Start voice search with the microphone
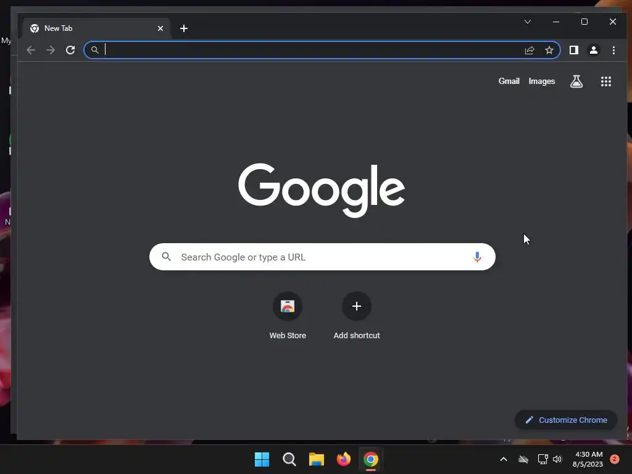Viewport: 632px width, 474px height. coord(477,257)
